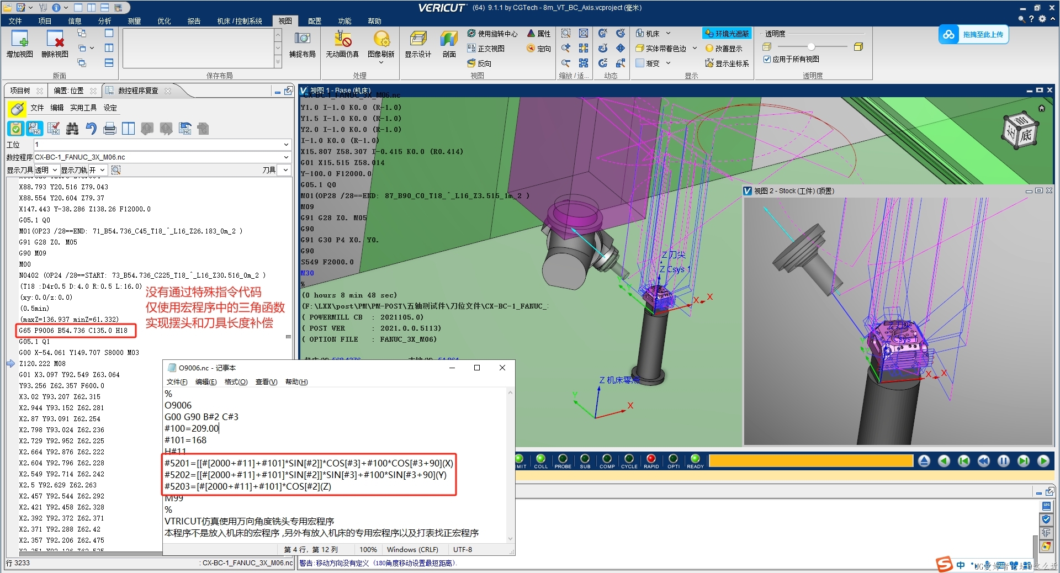Expand the 实体带着色边 dropdown
This screenshot has width=1060, height=573.
point(695,49)
